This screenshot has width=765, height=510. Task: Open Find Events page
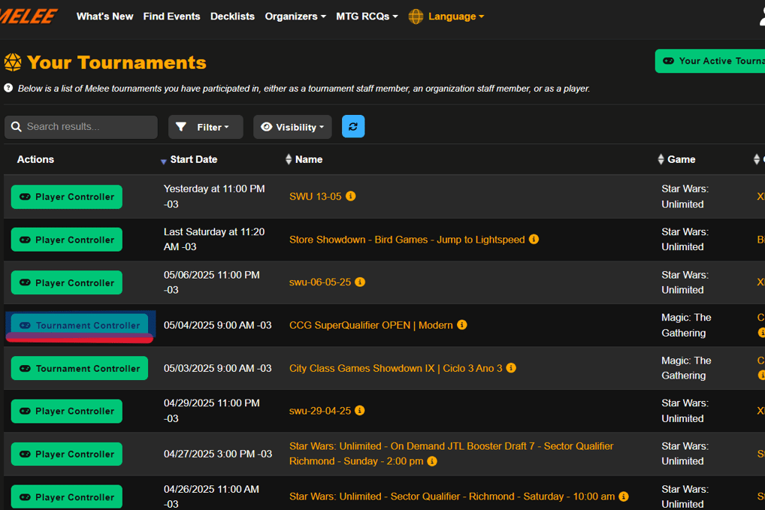click(x=172, y=17)
